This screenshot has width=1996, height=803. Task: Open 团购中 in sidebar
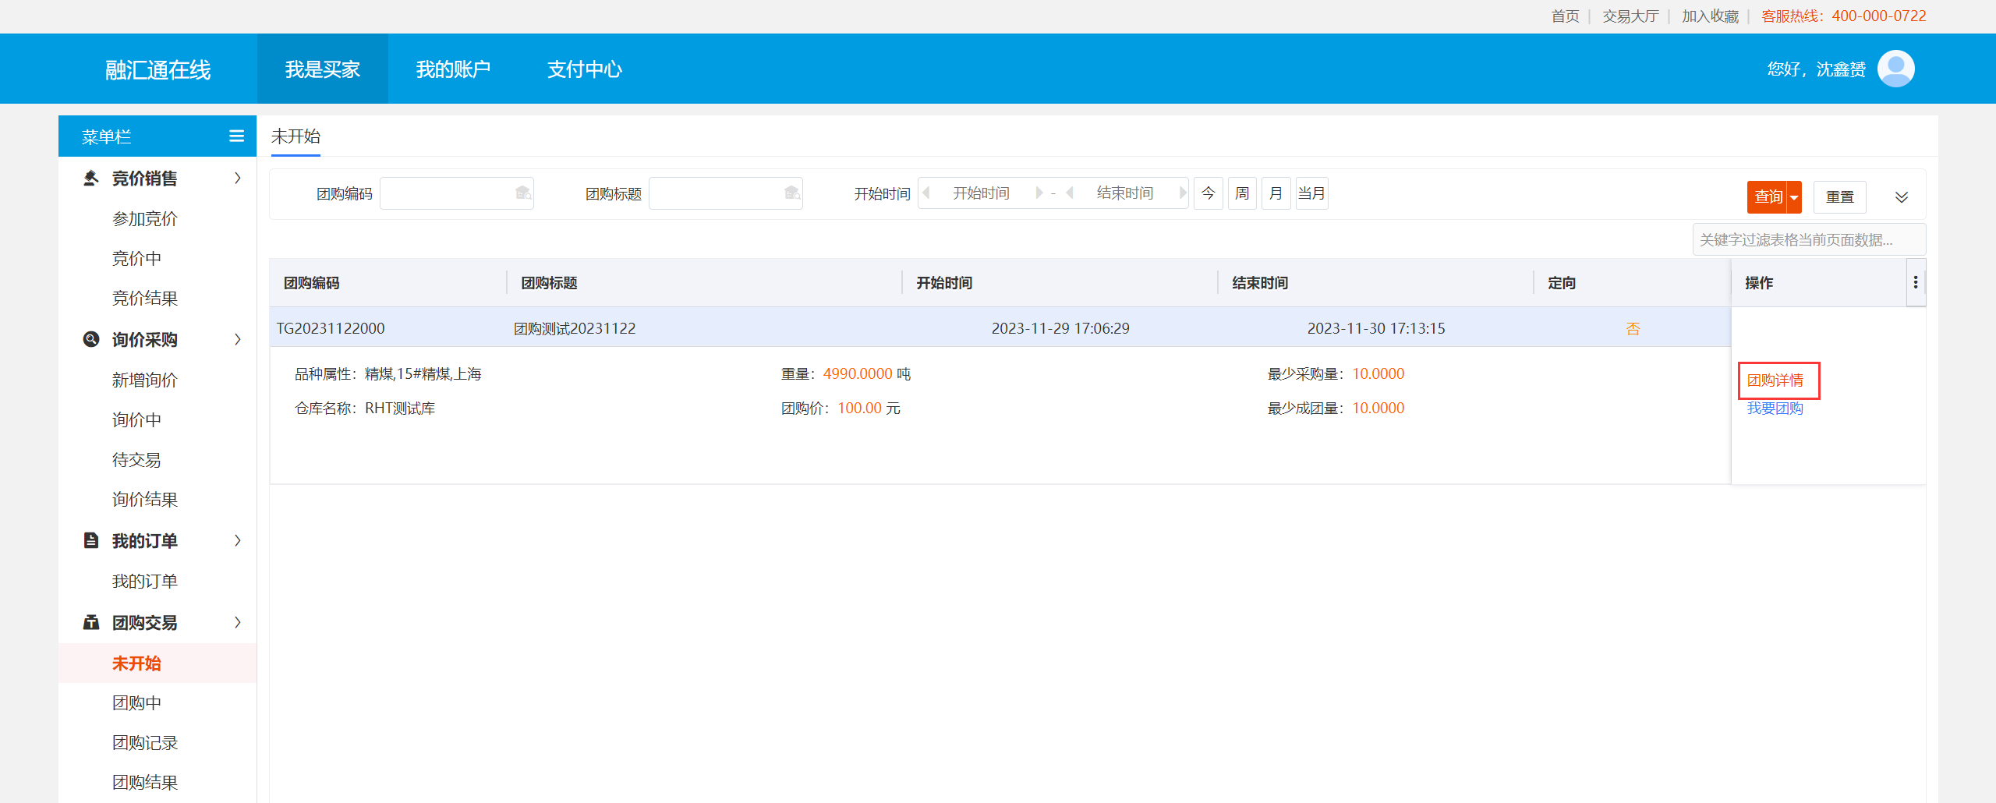136,702
